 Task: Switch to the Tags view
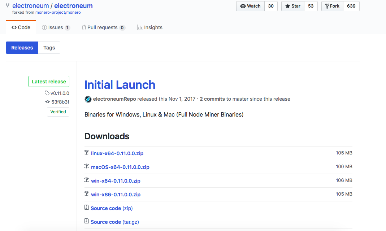49,48
